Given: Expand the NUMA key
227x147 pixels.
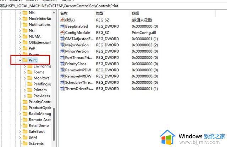Looking at the screenshot, I should (20, 36).
